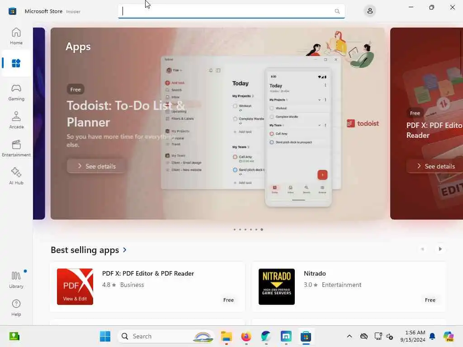Click the Apps heading on banner

(x=78, y=47)
